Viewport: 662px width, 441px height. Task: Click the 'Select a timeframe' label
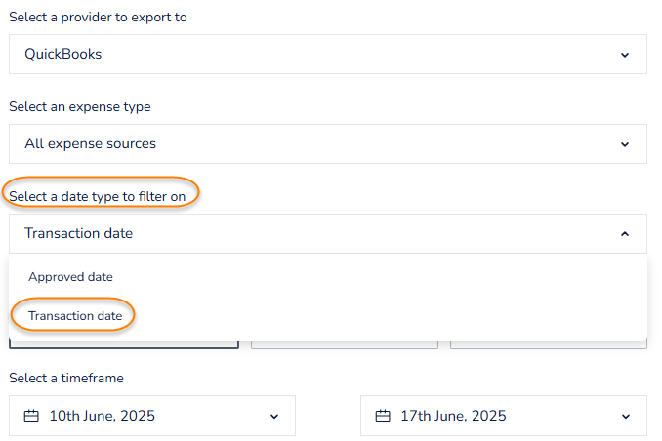(x=66, y=378)
